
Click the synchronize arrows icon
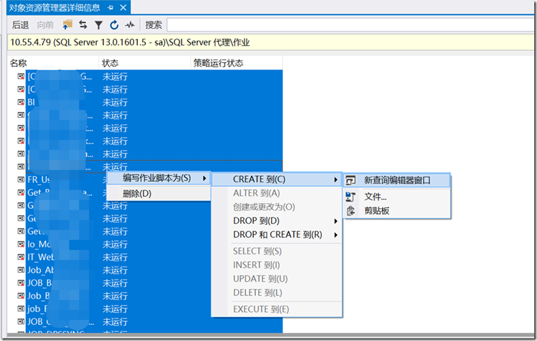pos(83,25)
